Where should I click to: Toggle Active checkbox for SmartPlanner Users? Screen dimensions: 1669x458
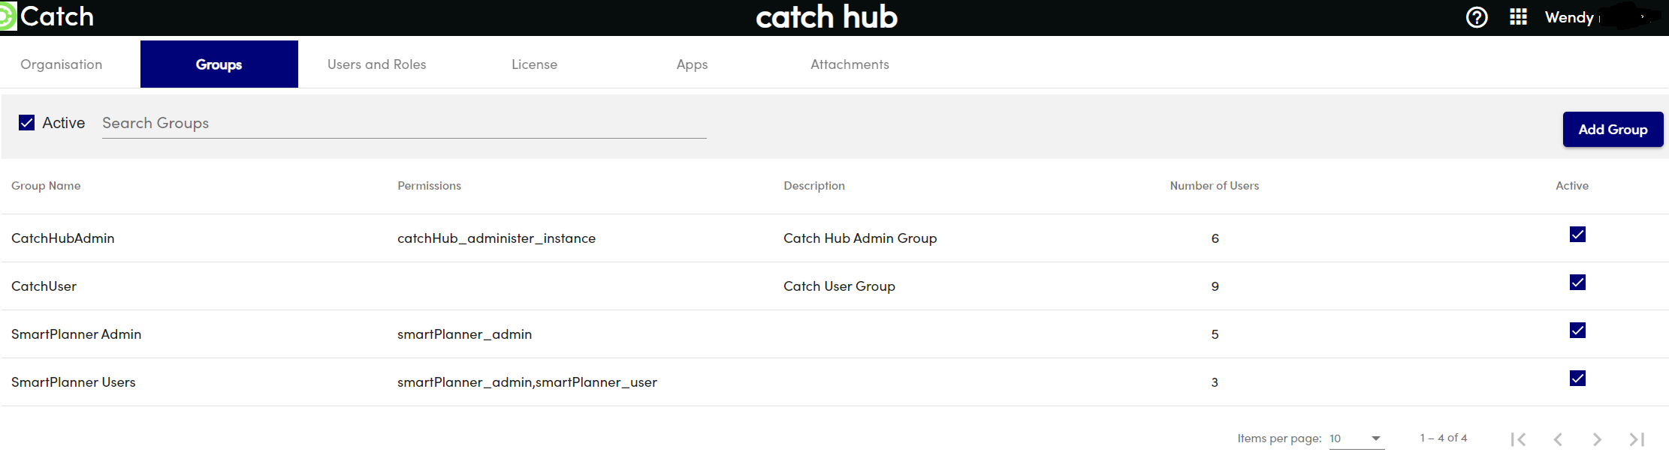coord(1577,379)
